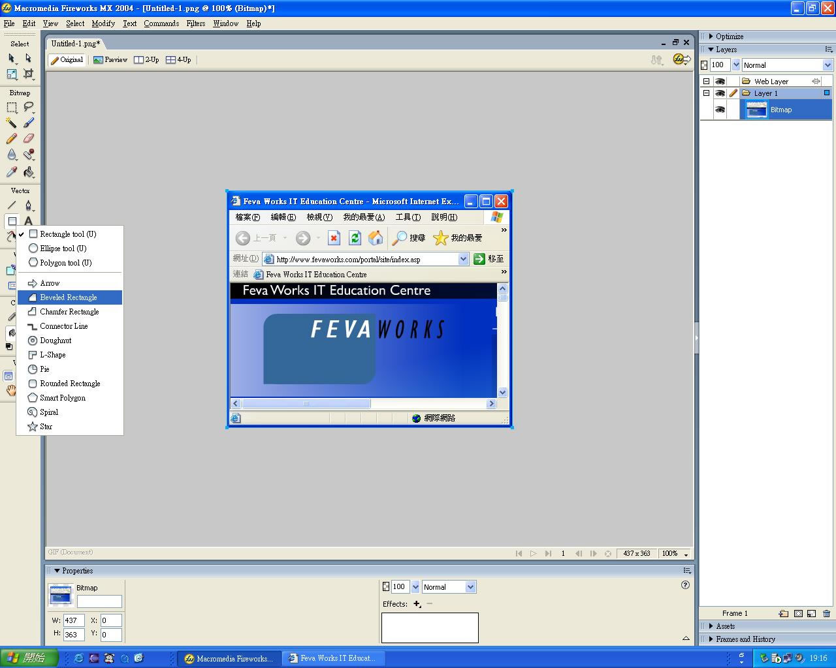Open the Layers panel options menu

tap(829, 49)
